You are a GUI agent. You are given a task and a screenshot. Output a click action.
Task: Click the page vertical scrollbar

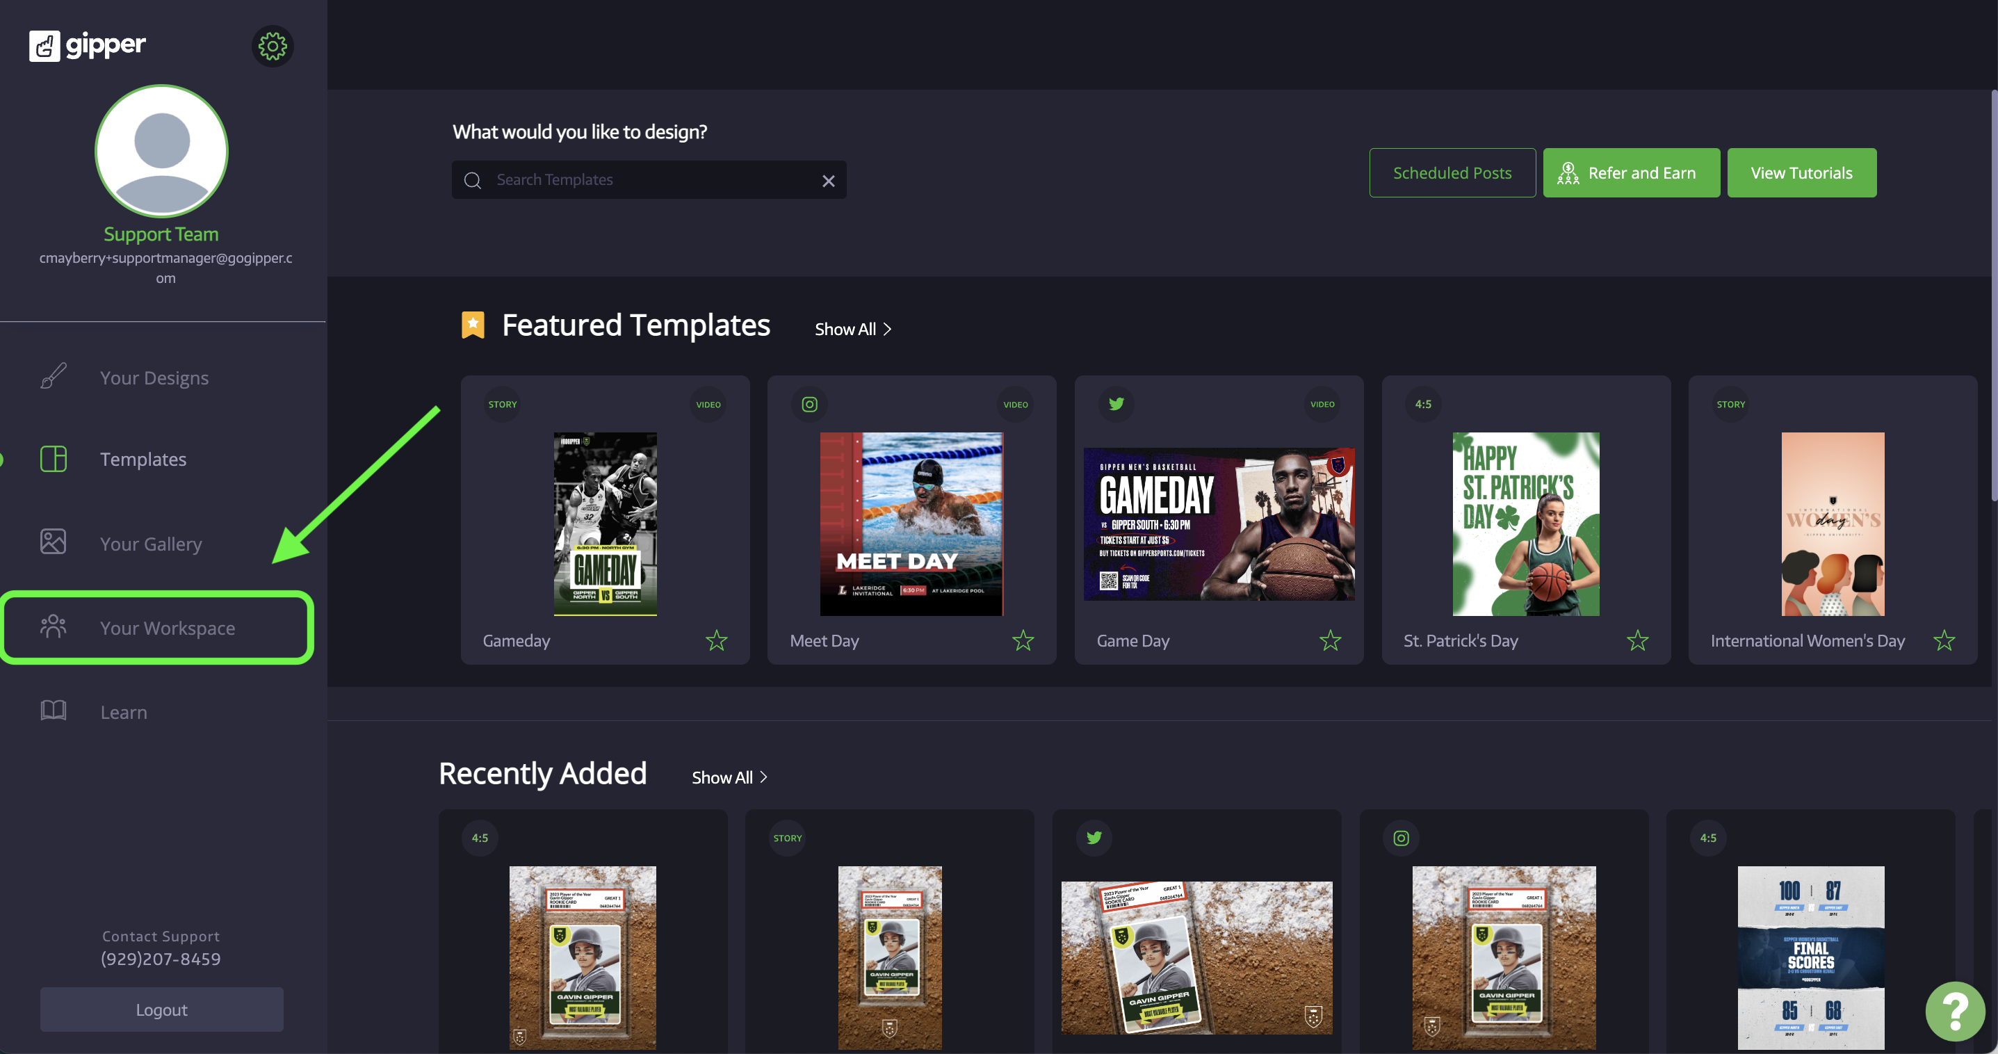click(x=1993, y=295)
